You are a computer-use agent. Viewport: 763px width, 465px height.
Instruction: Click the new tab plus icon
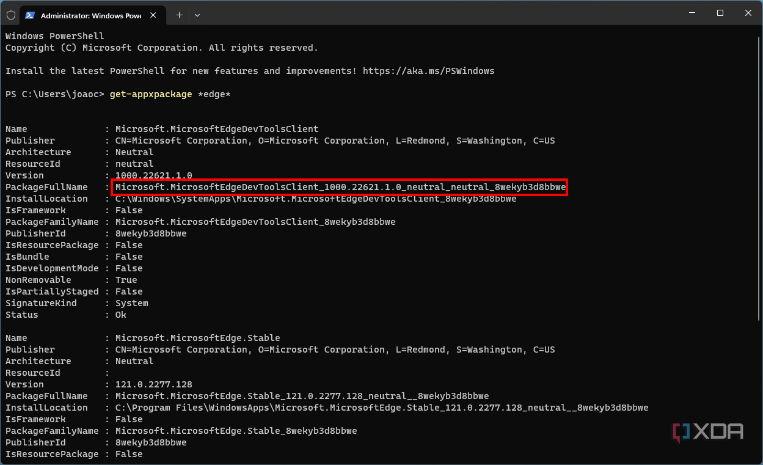(x=179, y=15)
